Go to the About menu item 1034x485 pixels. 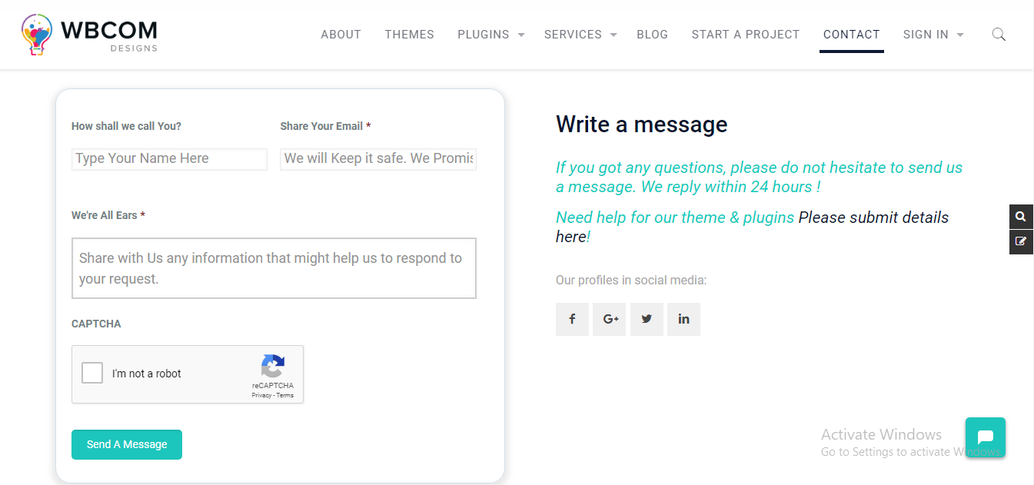pos(341,35)
